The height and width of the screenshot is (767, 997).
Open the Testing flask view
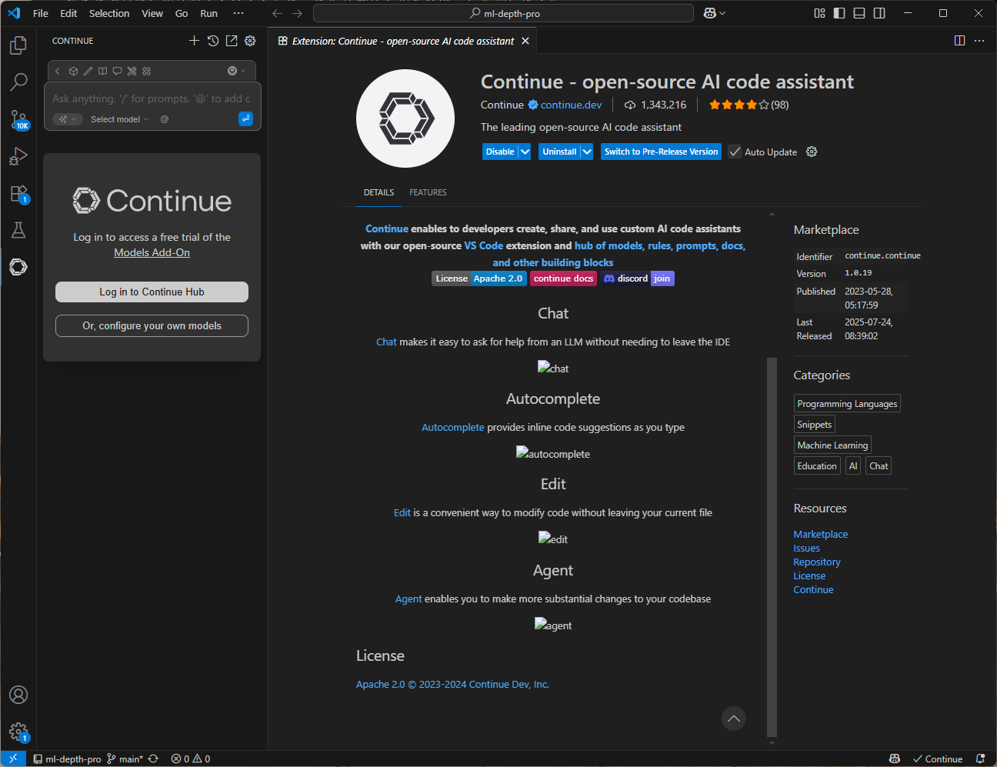click(18, 230)
